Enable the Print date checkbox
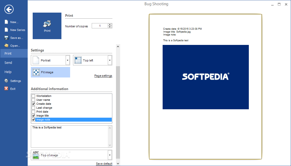The height and width of the screenshot is (166, 291). click(x=33, y=112)
